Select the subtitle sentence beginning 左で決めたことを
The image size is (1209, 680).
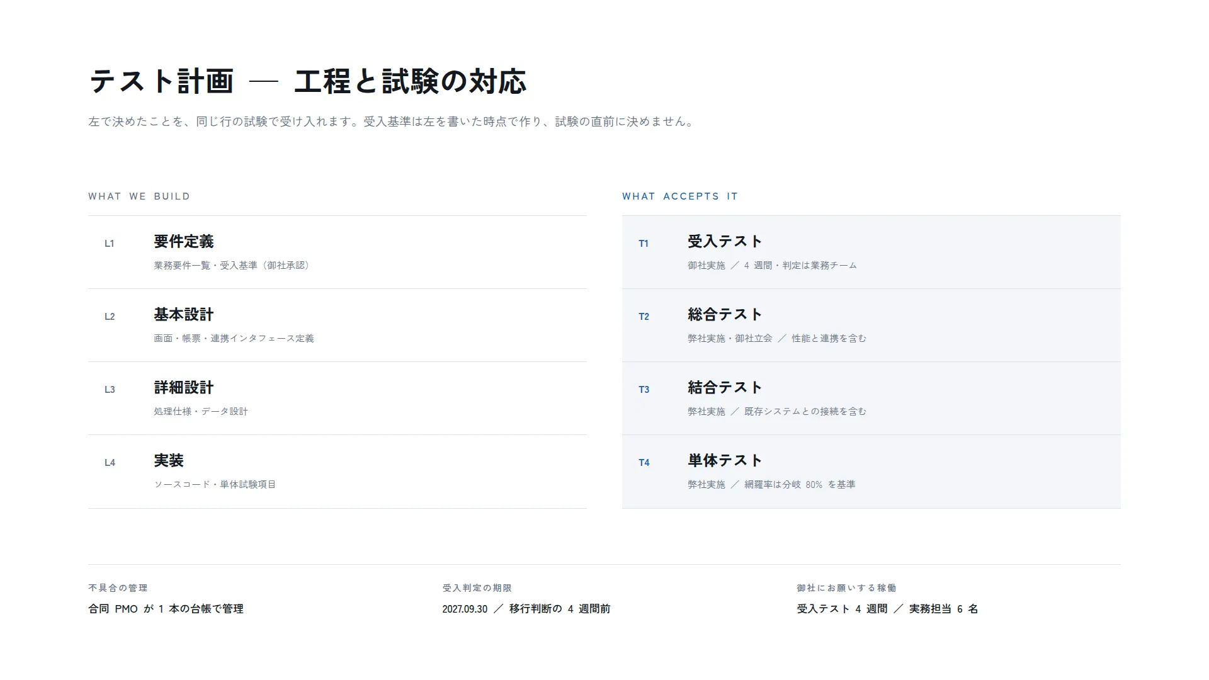click(x=392, y=122)
